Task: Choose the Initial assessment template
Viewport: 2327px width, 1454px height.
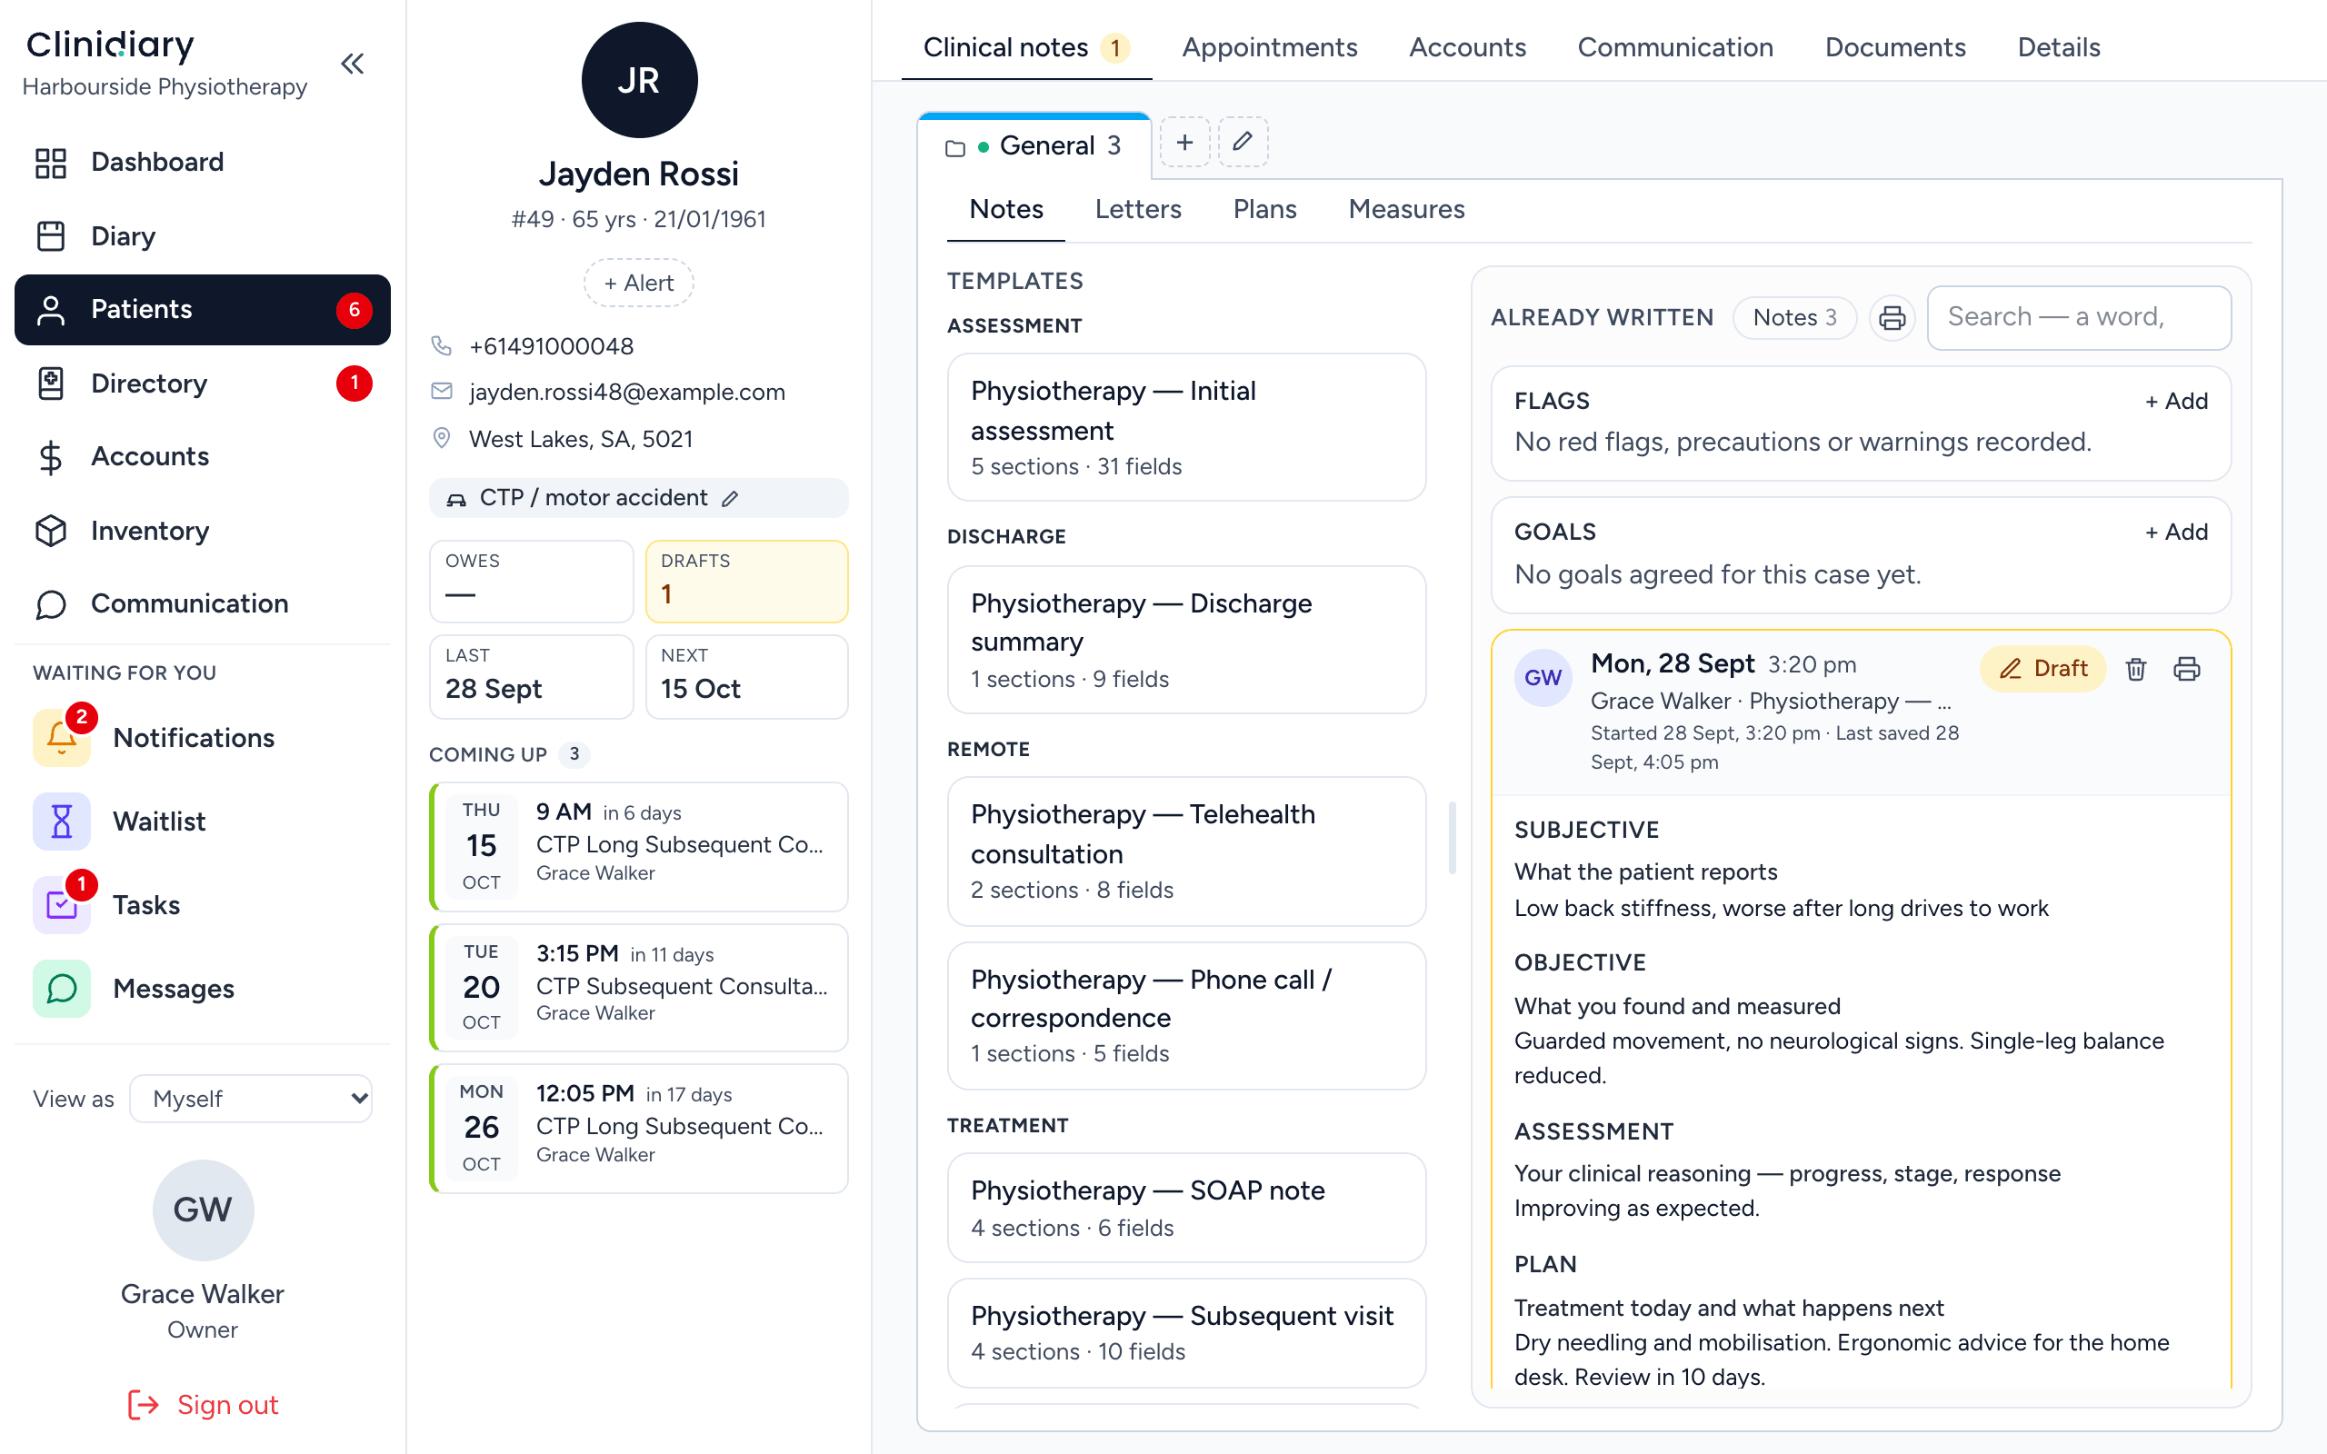Action: [1186, 427]
